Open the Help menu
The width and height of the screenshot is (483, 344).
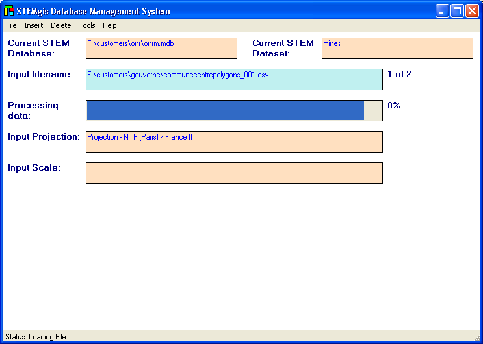tap(110, 25)
